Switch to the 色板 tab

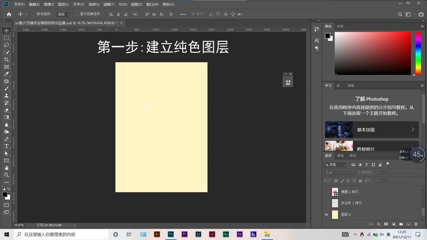pyautogui.click(x=340, y=26)
